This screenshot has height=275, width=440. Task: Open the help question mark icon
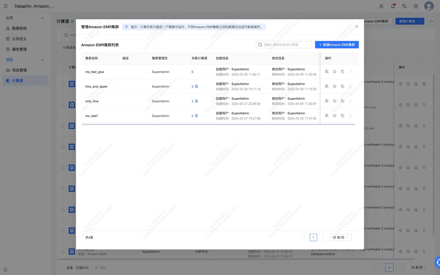tap(416, 6)
